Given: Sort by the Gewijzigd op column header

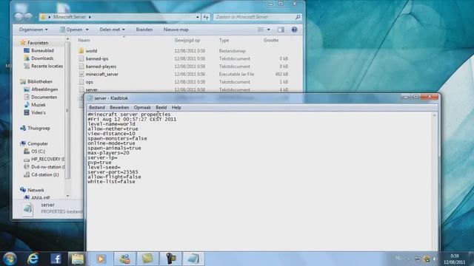Looking at the screenshot, I should click(187, 40).
